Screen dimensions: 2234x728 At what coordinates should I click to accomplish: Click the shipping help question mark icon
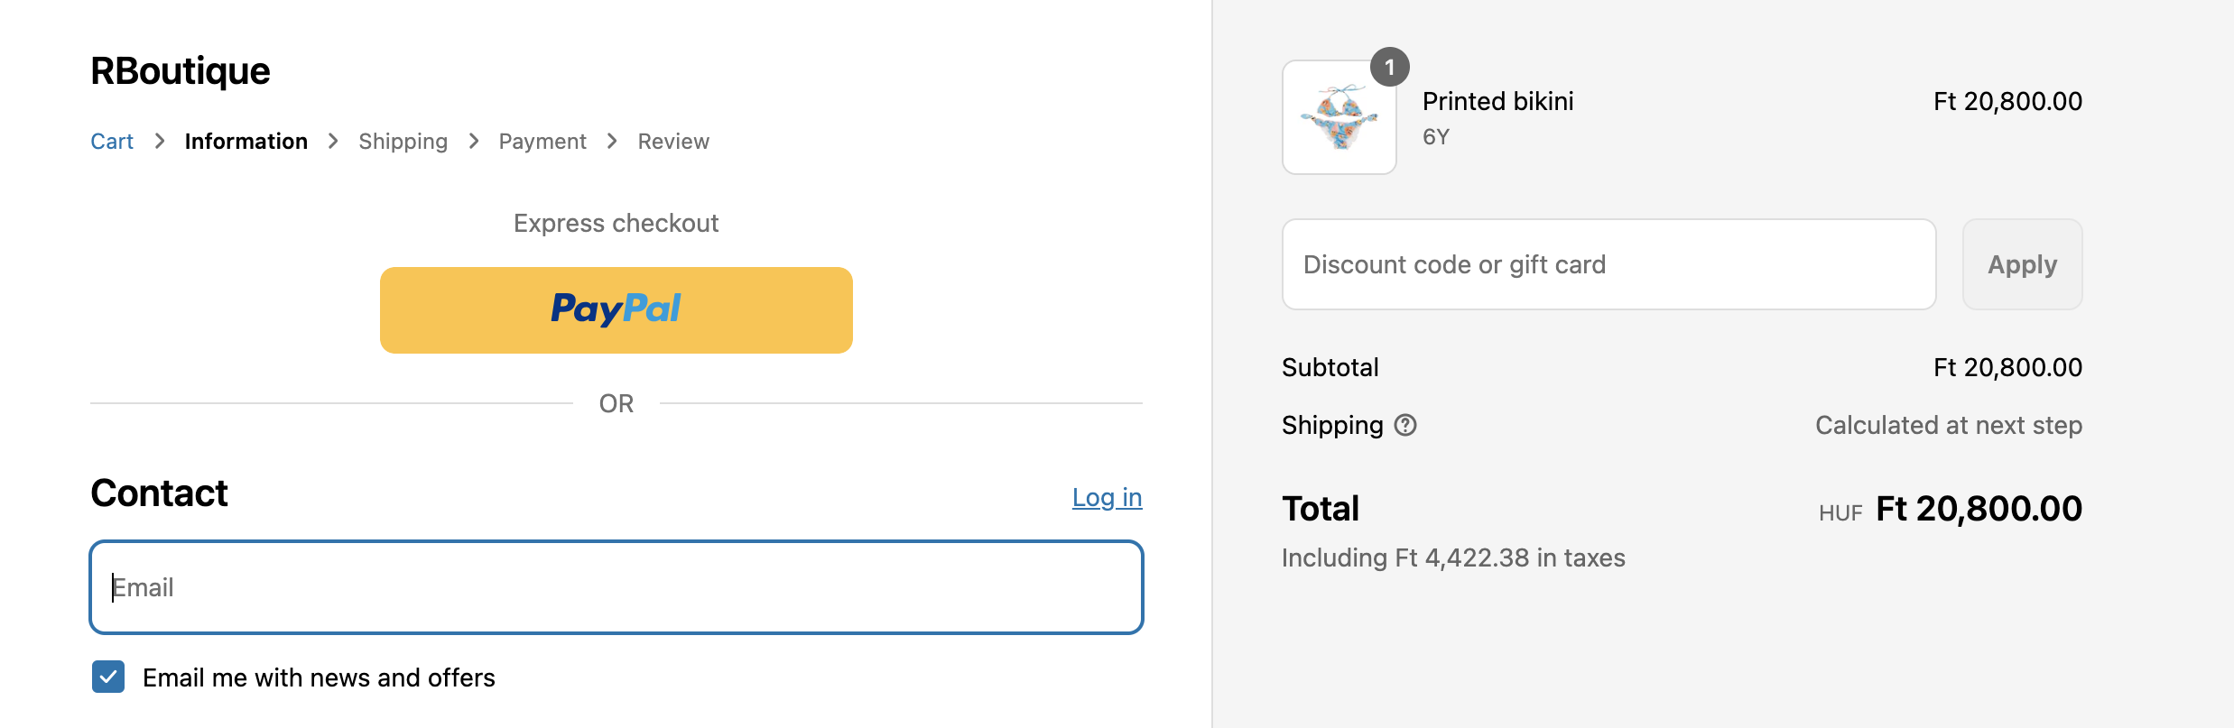[x=1405, y=425]
